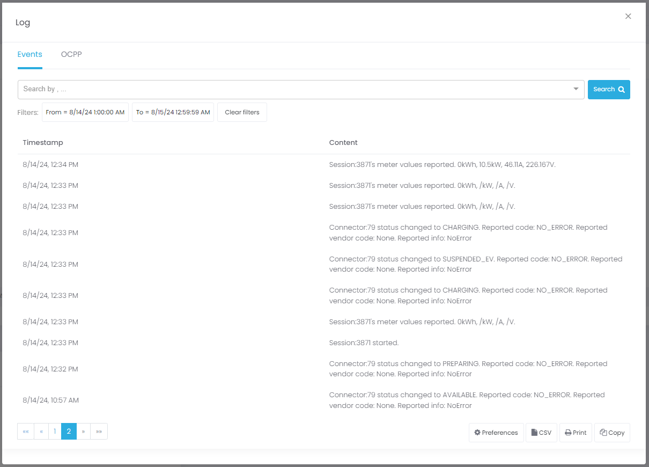Expand the search field dropdown arrow
This screenshot has width=649, height=467.
click(x=576, y=89)
